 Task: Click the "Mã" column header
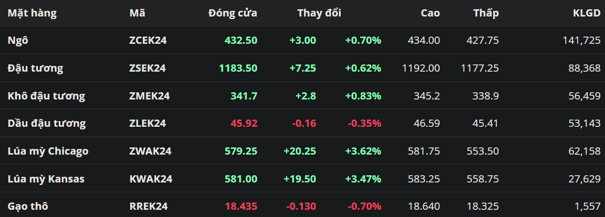(x=137, y=13)
